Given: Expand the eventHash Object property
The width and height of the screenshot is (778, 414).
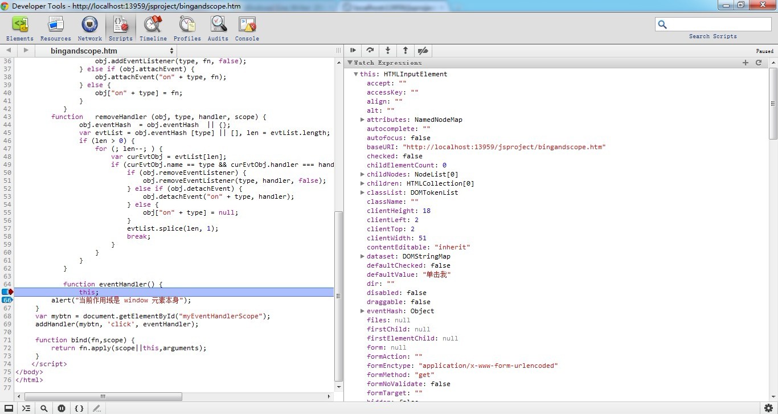Looking at the screenshot, I should (362, 311).
